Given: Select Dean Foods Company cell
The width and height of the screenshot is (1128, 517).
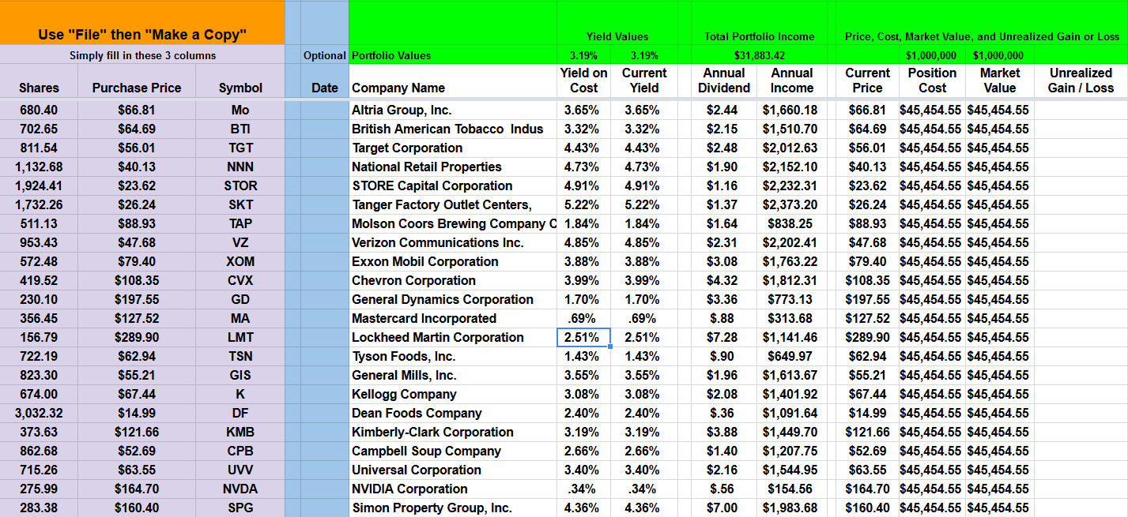Looking at the screenshot, I should click(x=453, y=413).
